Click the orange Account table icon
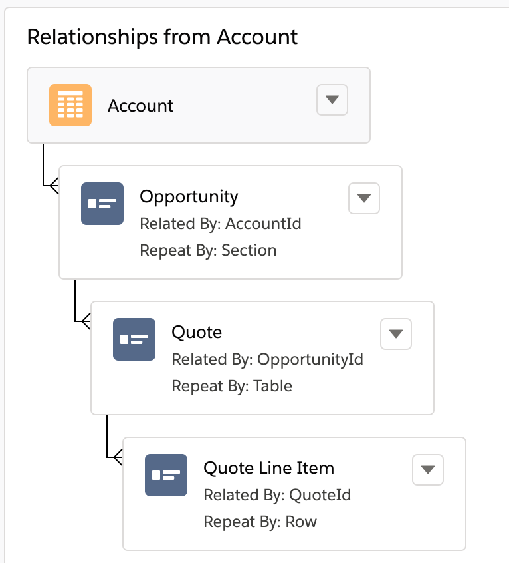 70,105
